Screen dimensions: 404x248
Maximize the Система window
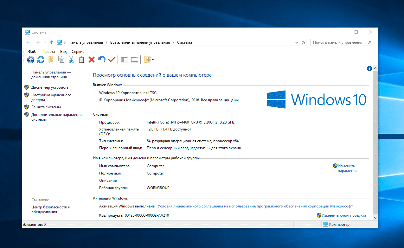(x=356, y=32)
